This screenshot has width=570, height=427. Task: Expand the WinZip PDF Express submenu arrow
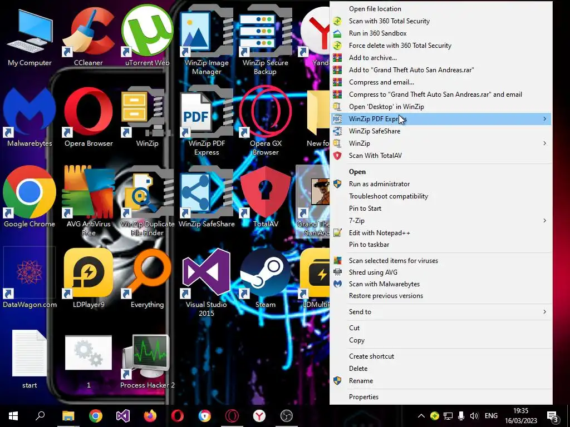(x=544, y=119)
